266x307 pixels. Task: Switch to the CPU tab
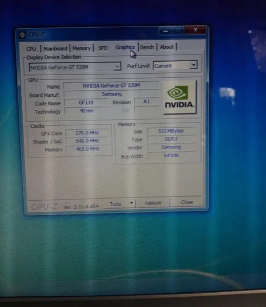(x=31, y=49)
